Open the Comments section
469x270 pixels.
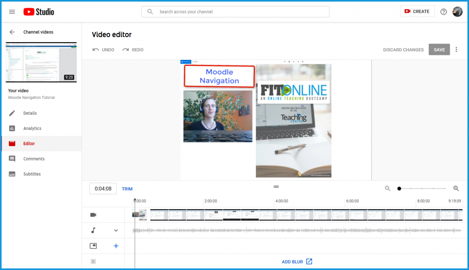tap(42, 159)
